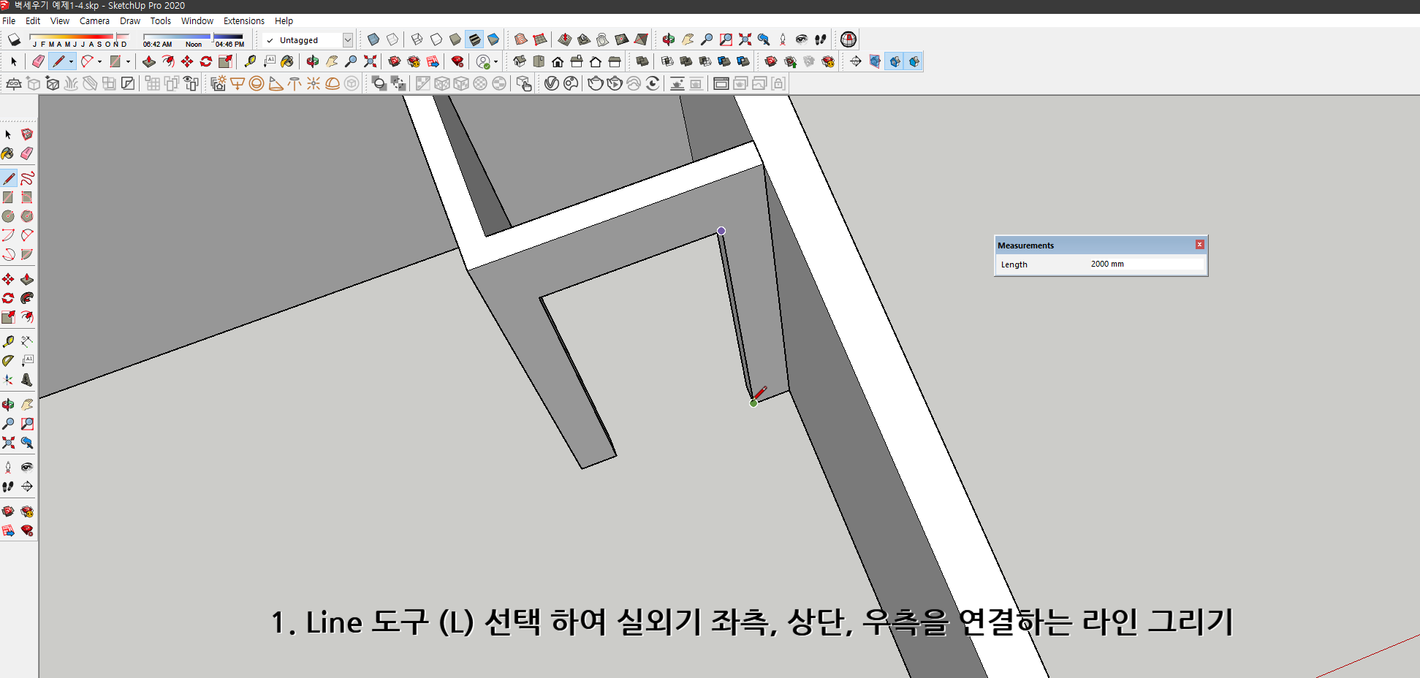Activate the Tape Measure tool

[251, 61]
